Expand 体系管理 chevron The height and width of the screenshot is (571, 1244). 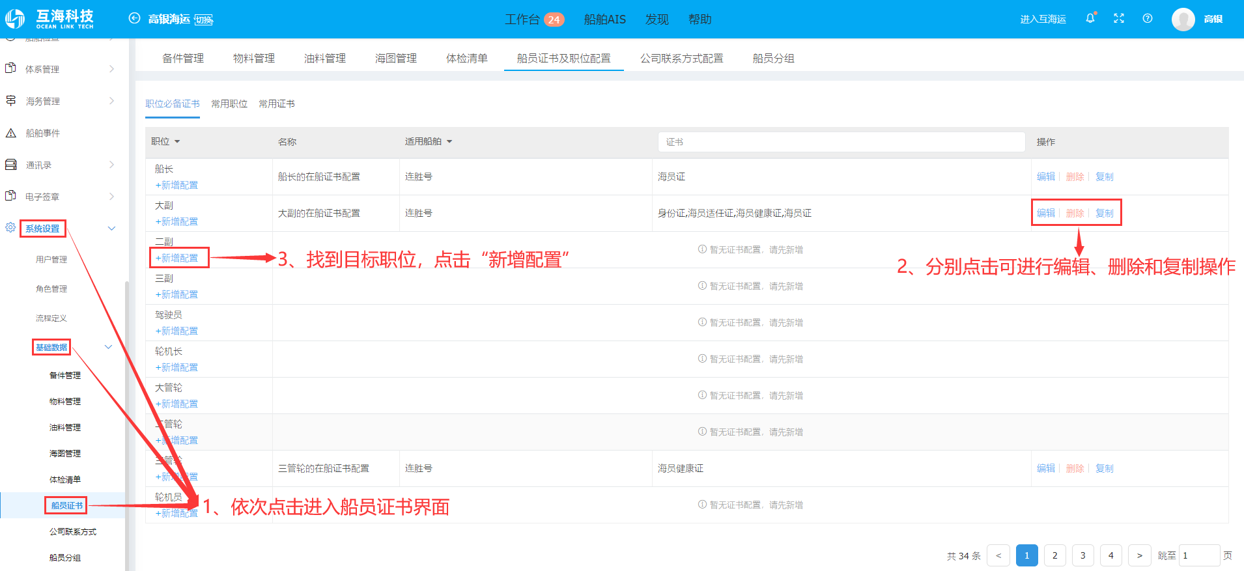pos(111,69)
